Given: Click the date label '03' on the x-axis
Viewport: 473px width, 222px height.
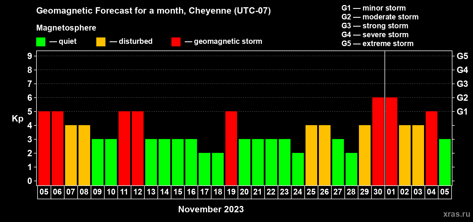Looking at the screenshot, I should 418,192.
